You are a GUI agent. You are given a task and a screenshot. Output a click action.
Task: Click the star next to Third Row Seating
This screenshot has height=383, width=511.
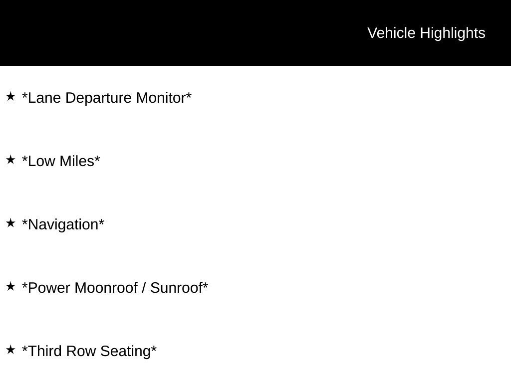(x=10, y=350)
